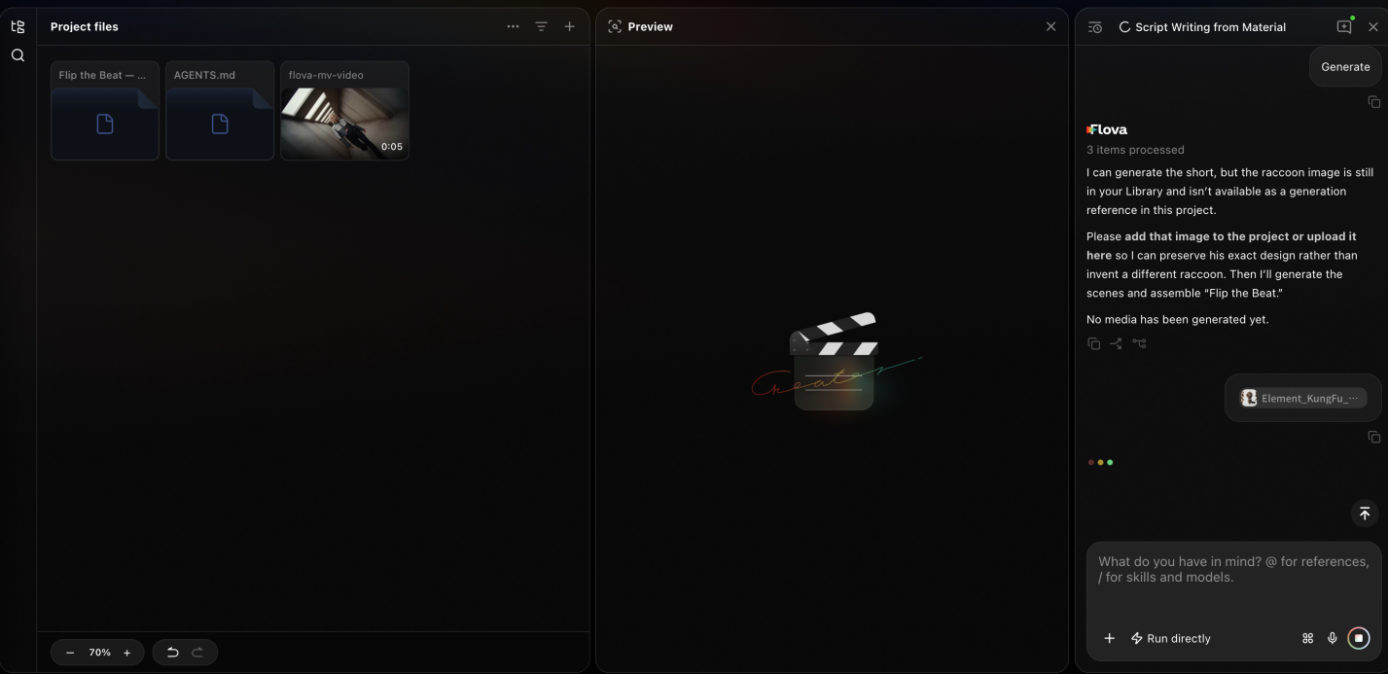The width and height of the screenshot is (1388, 674).
Task: Stop generation with the stop button
Action: click(1359, 638)
